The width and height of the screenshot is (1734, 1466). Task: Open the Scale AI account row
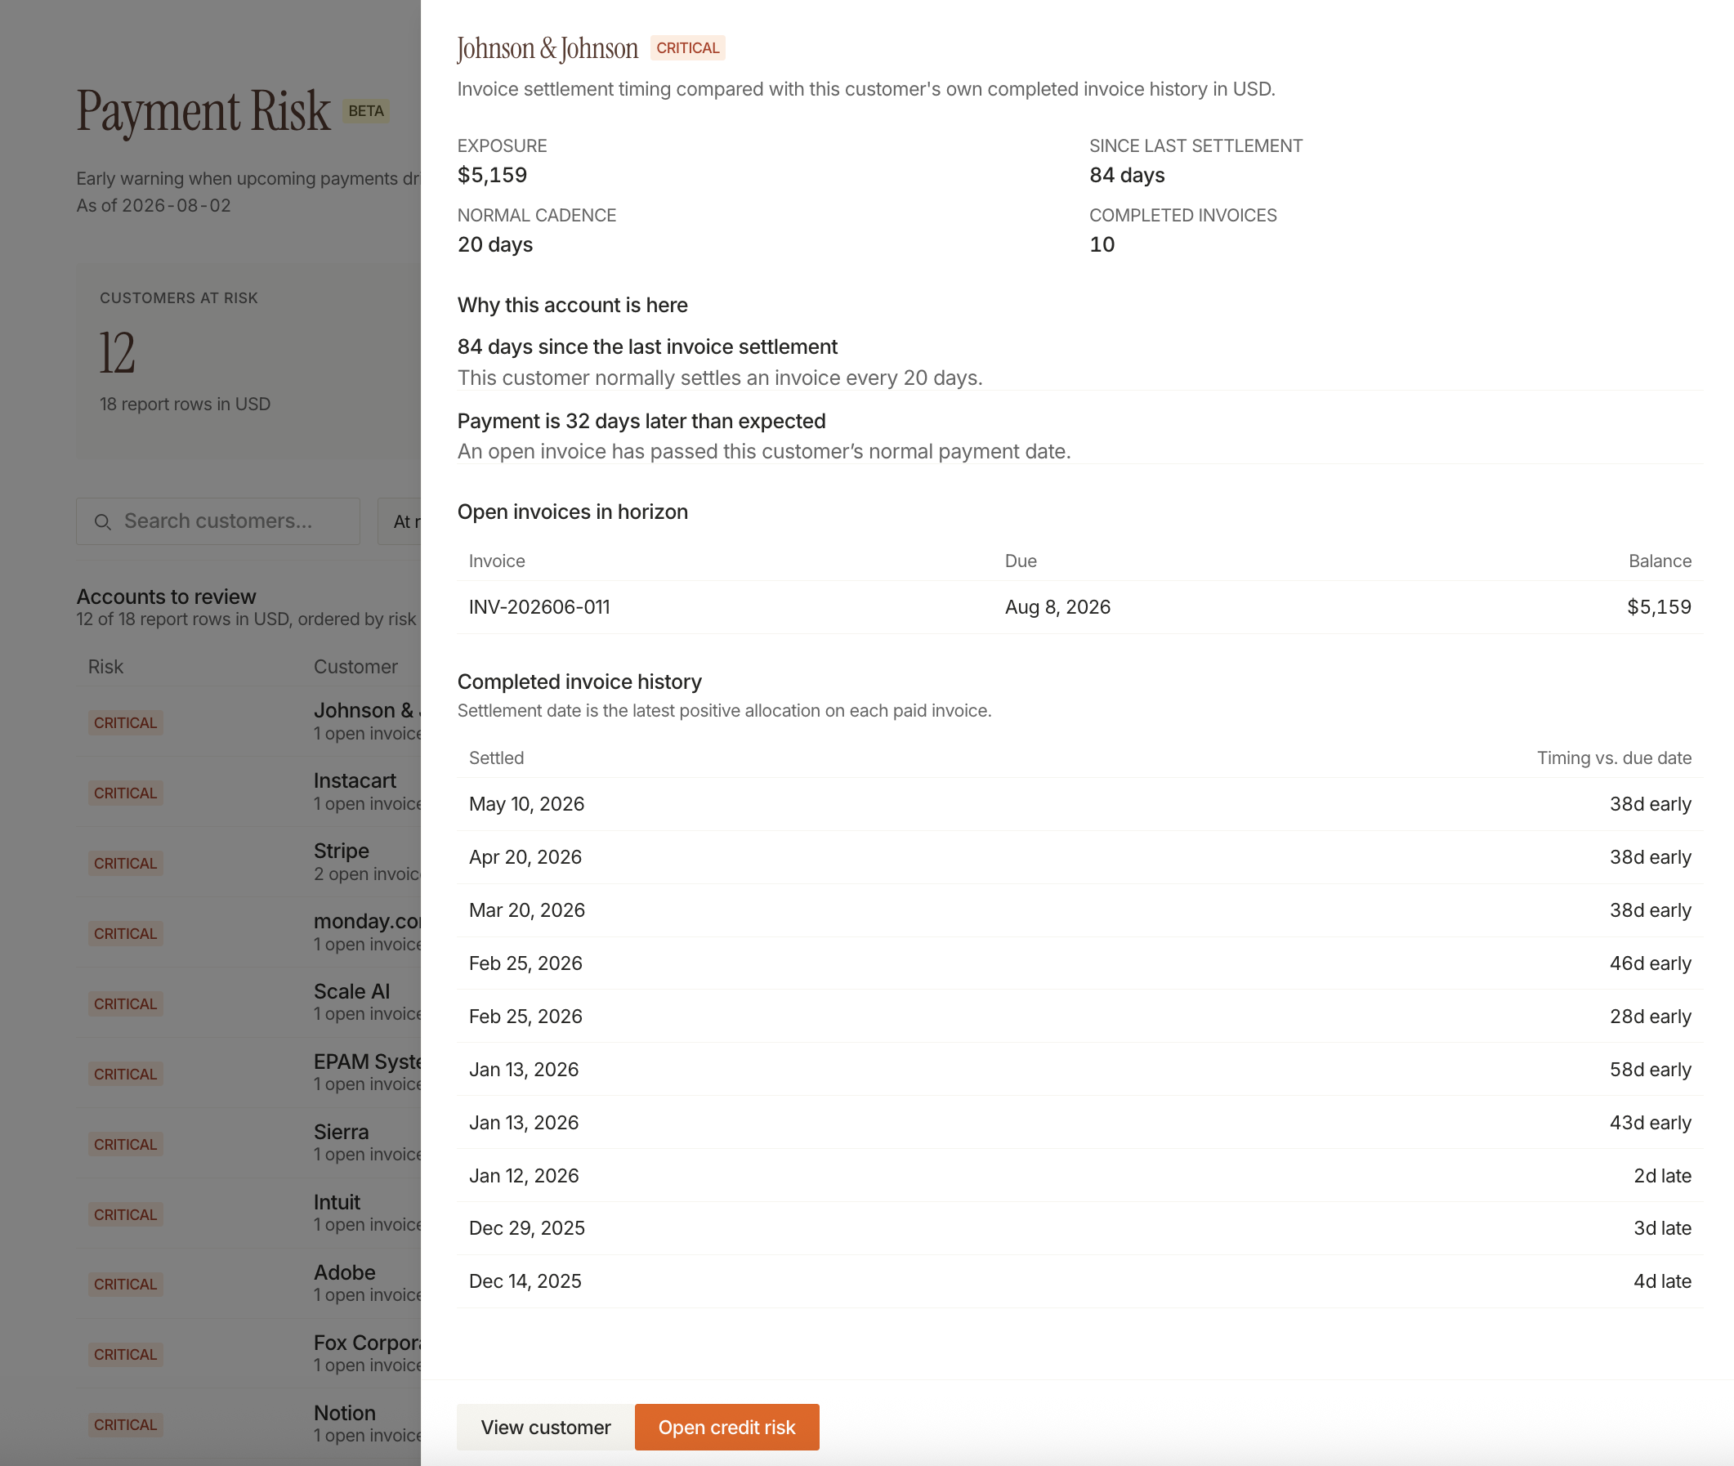click(x=249, y=1003)
